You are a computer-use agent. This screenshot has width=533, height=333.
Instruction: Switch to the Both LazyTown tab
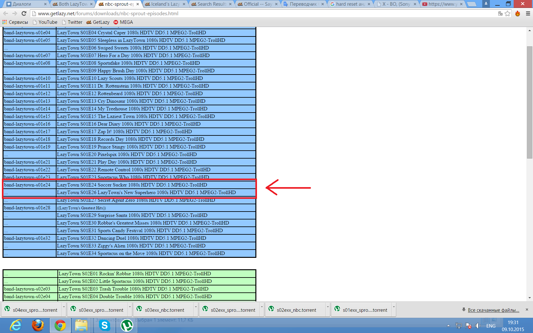pos(73,4)
